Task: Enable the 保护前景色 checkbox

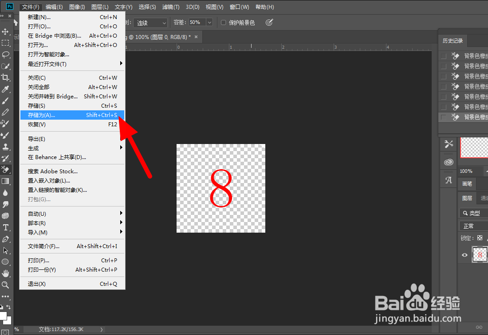Action: (223, 22)
